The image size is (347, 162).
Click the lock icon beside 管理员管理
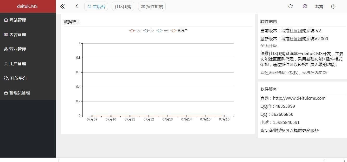click(x=6, y=93)
